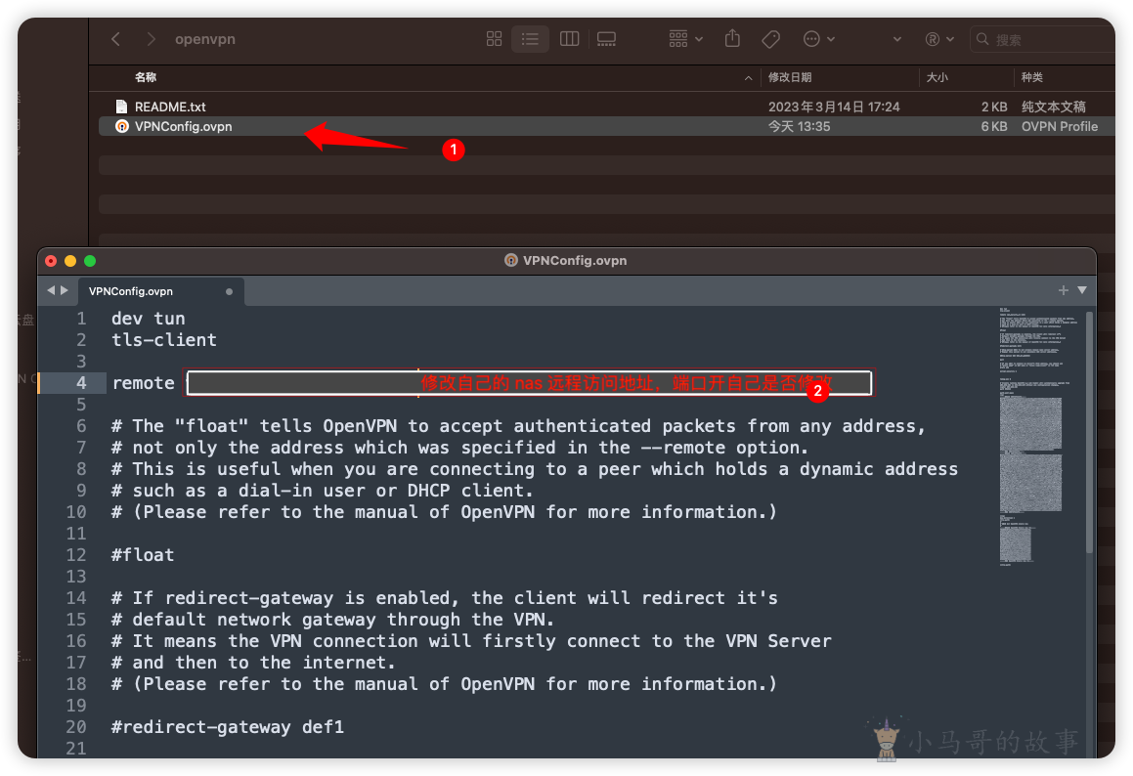This screenshot has height=776, width=1133.
Task: Open the registered-symbol toolbar dropdown in Finder
Action: [939, 39]
